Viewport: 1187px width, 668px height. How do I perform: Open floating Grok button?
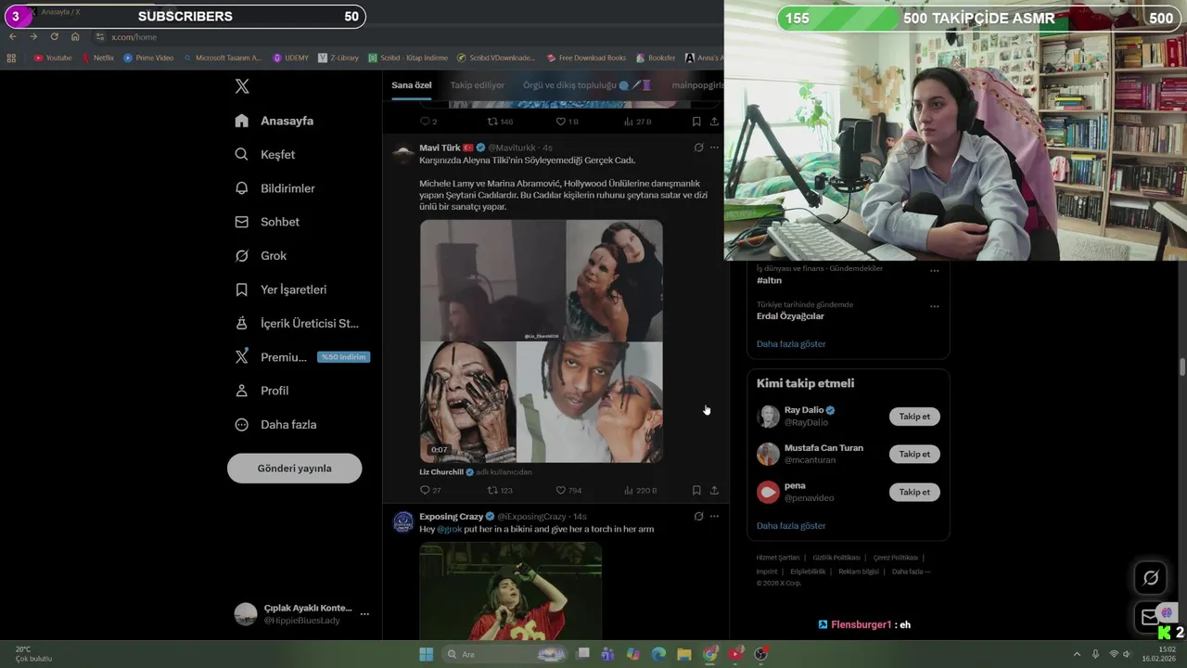pyautogui.click(x=1151, y=578)
